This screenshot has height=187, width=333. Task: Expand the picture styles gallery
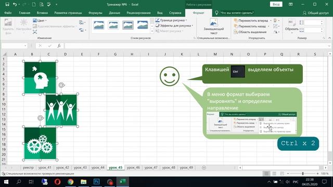[x=152, y=31]
